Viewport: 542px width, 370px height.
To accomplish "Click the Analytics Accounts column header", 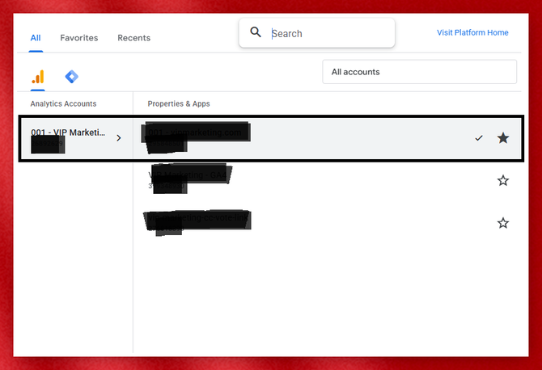I will pos(63,104).
